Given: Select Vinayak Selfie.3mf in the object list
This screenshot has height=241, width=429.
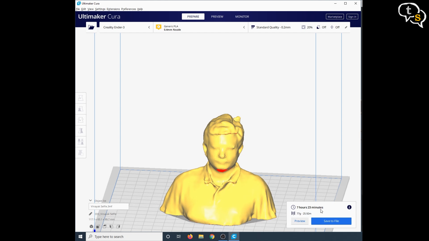Looking at the screenshot, I should point(108,206).
